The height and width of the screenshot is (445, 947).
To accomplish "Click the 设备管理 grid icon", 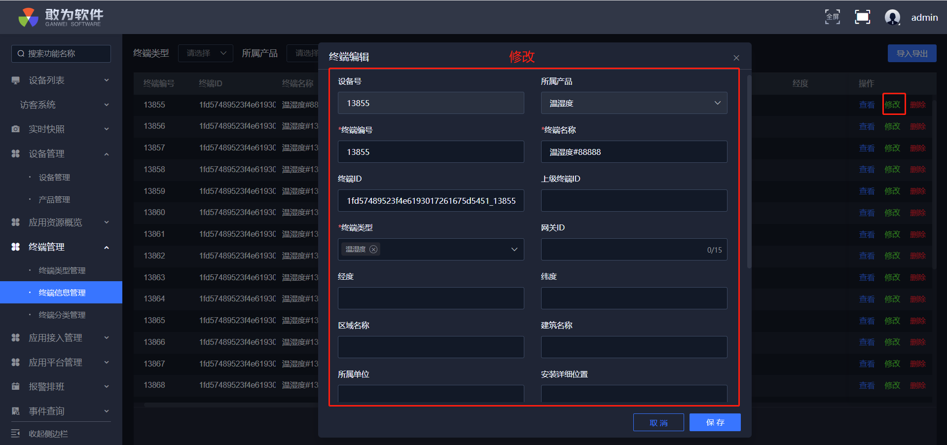I will click(x=16, y=154).
